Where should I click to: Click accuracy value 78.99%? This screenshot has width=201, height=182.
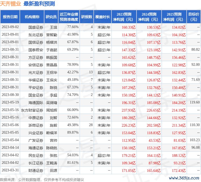point(73,65)
